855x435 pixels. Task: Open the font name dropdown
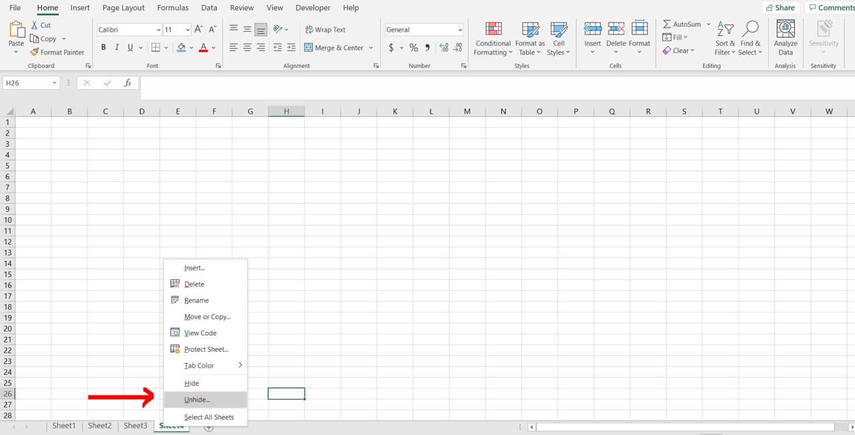(158, 29)
